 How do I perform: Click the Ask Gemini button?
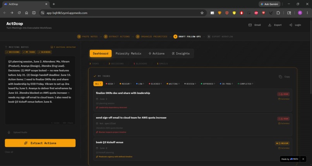[269, 4]
